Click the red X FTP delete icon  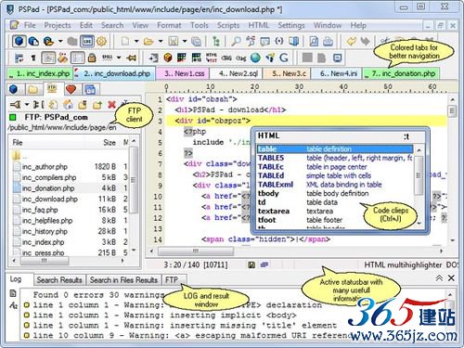coord(111,105)
